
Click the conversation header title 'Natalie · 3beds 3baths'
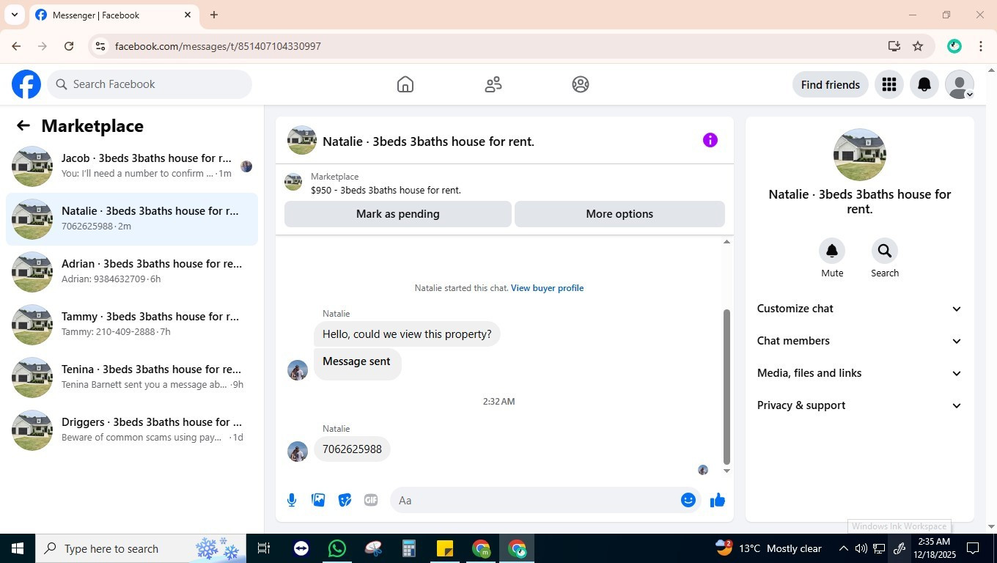[x=428, y=141]
